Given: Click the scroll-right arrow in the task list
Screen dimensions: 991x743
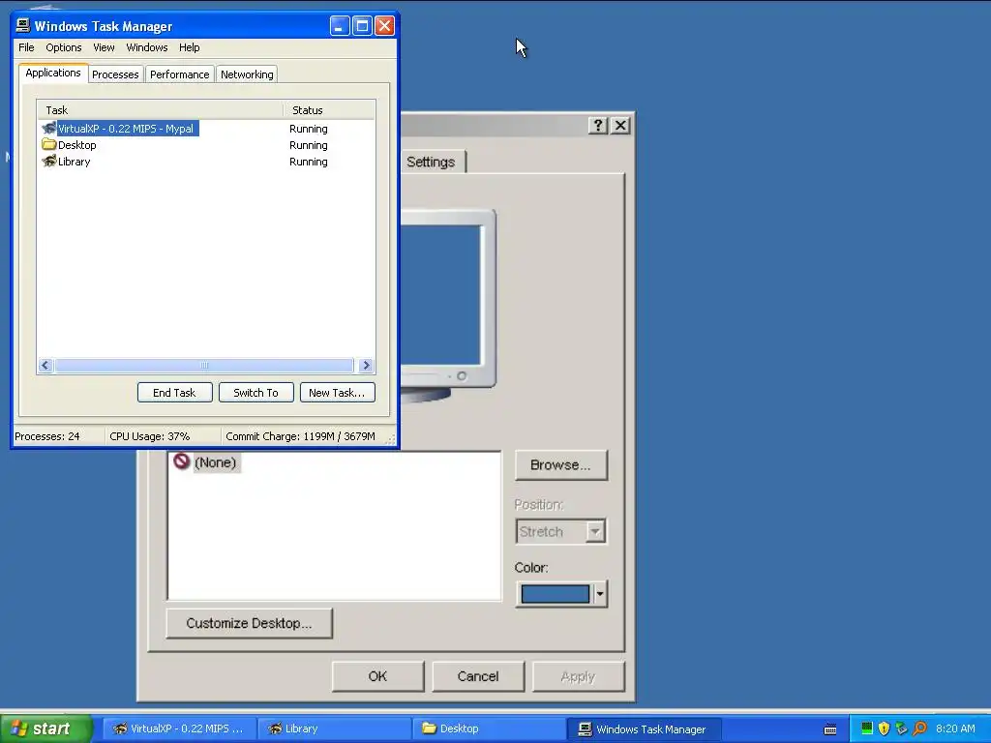Looking at the screenshot, I should 366,365.
